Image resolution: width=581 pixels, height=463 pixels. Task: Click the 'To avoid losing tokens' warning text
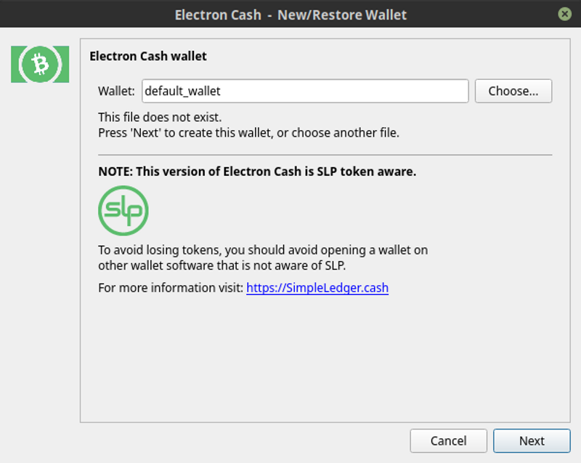[263, 257]
